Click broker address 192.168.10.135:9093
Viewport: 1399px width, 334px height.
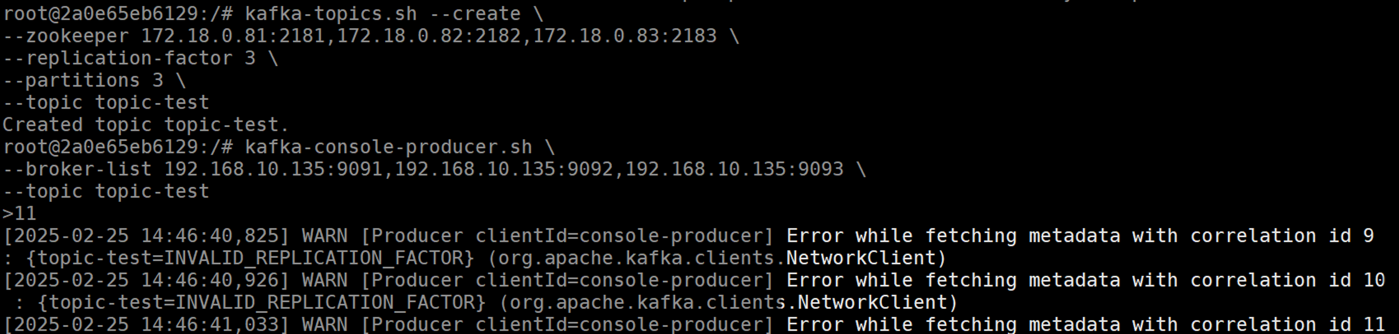tap(734, 169)
